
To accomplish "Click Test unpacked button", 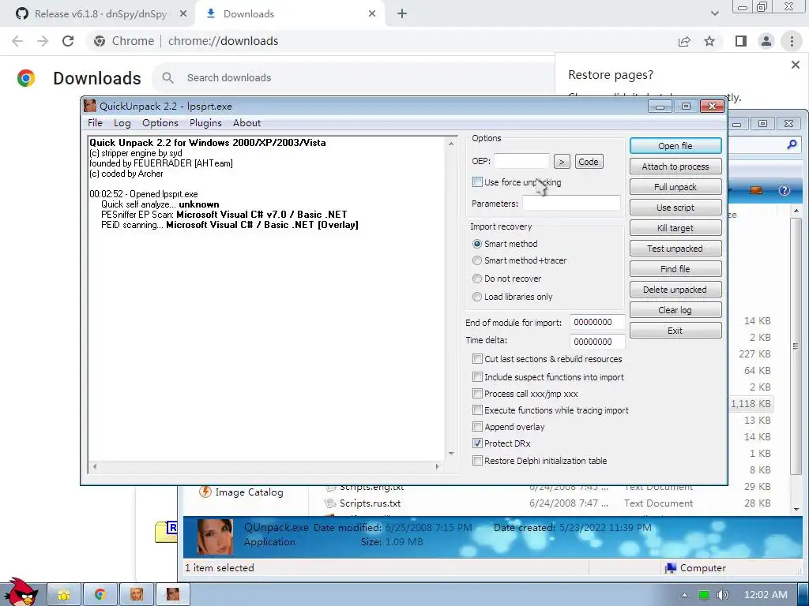I will click(x=675, y=249).
